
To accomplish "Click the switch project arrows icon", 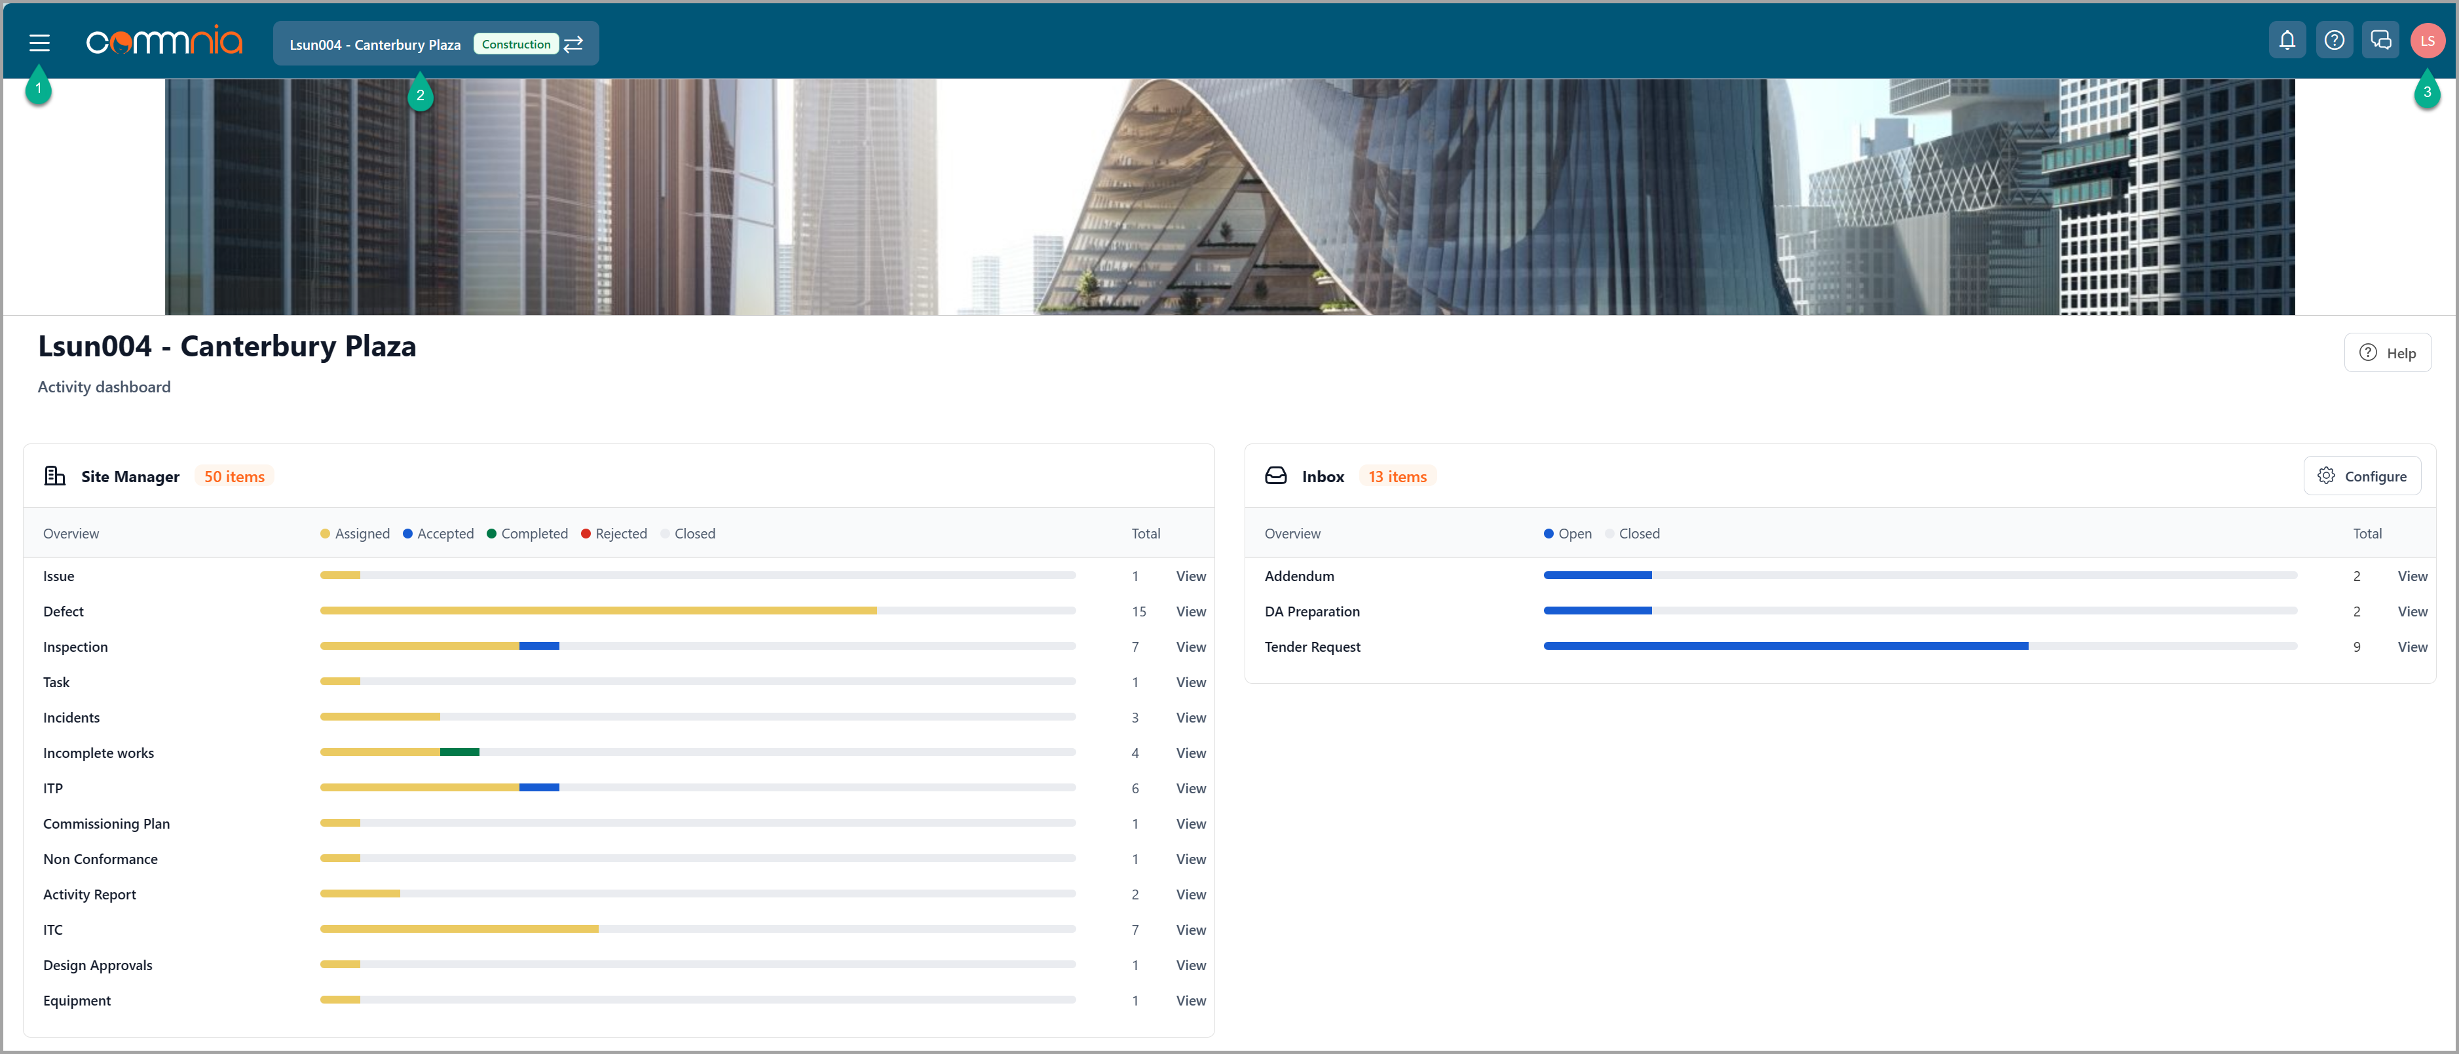I will point(574,44).
